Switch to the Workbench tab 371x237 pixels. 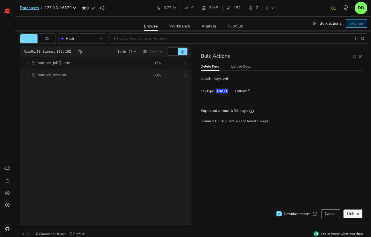[x=179, y=26]
